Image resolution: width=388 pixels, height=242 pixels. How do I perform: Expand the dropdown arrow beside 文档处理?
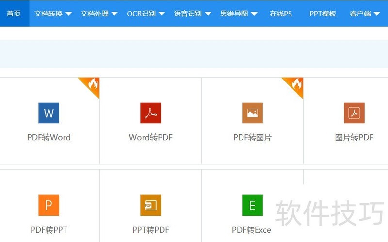[114, 14]
